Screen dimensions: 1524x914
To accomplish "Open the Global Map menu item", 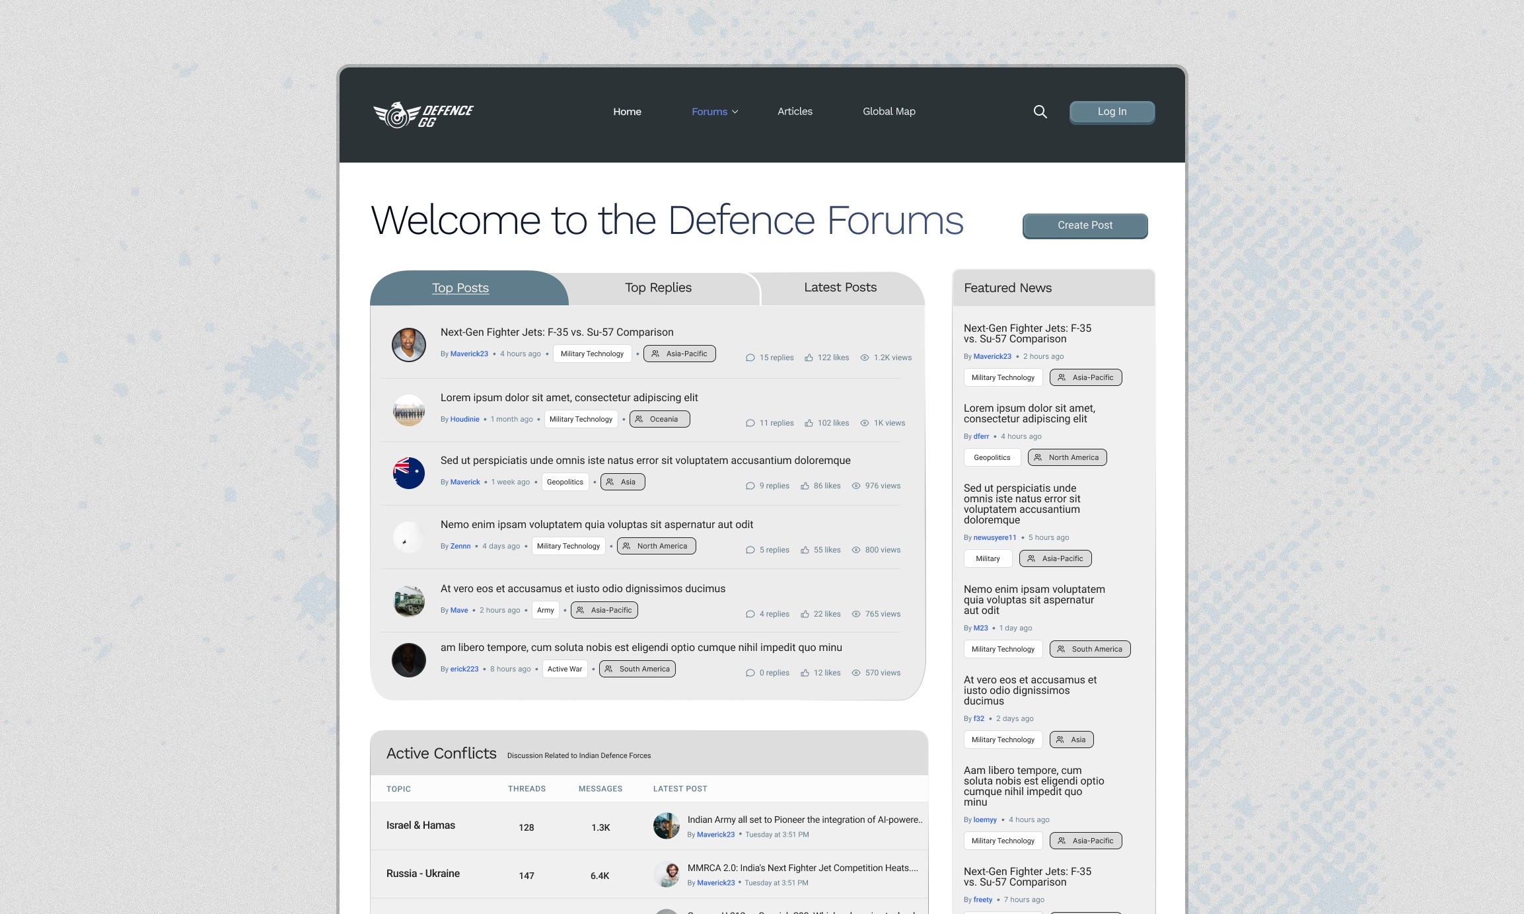I will click(889, 112).
